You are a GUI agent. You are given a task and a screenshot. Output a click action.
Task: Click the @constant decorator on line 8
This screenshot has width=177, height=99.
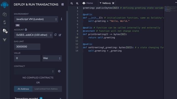[89, 31]
